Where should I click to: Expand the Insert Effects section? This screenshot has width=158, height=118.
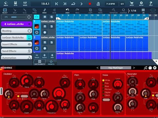(x=16, y=44)
